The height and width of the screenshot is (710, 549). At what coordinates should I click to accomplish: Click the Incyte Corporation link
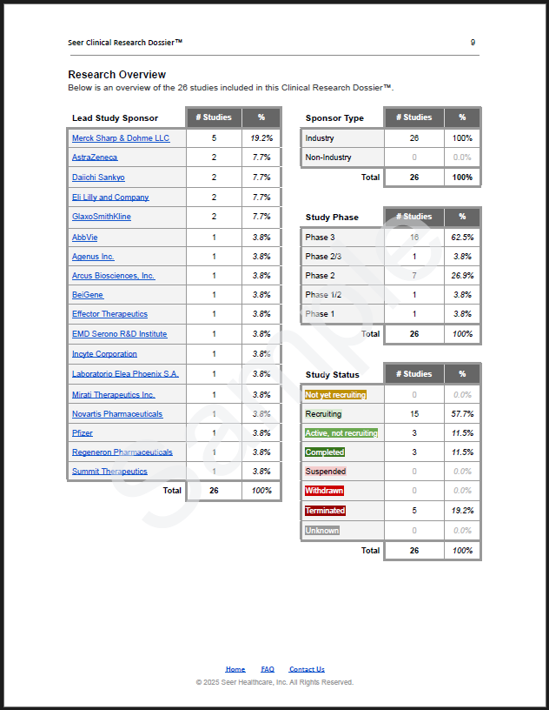(104, 353)
